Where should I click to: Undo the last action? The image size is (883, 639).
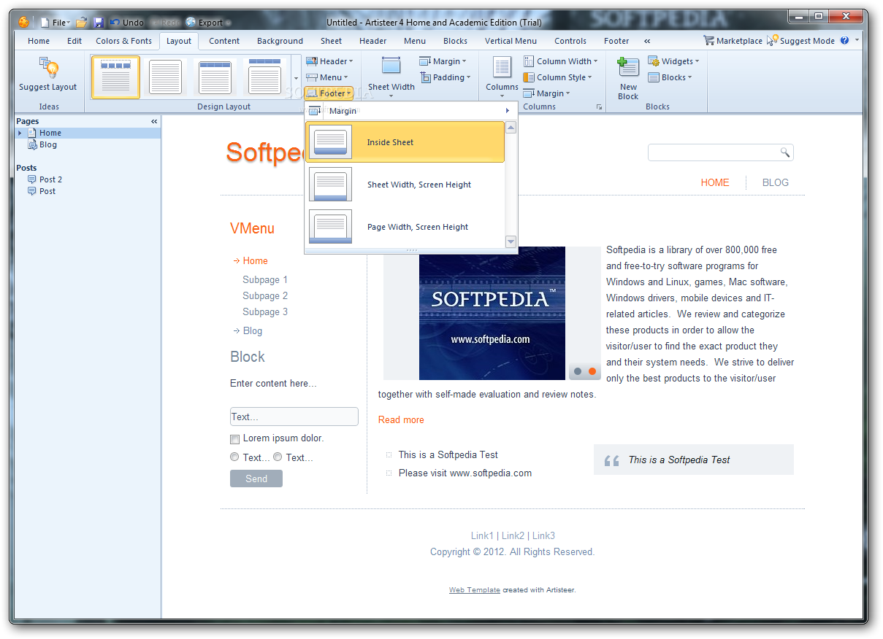[127, 23]
